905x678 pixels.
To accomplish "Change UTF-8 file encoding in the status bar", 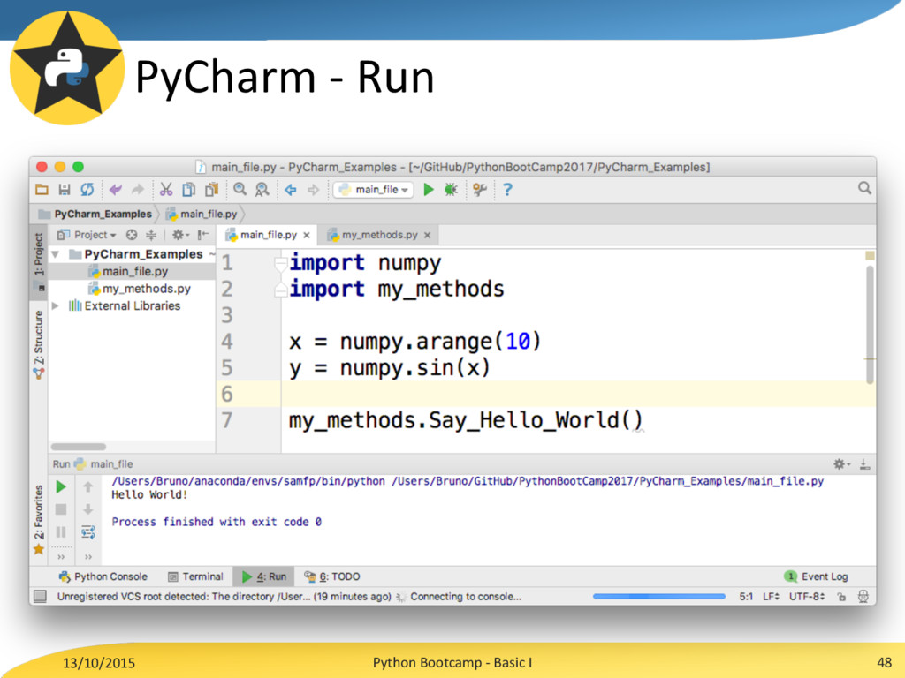I will (807, 597).
